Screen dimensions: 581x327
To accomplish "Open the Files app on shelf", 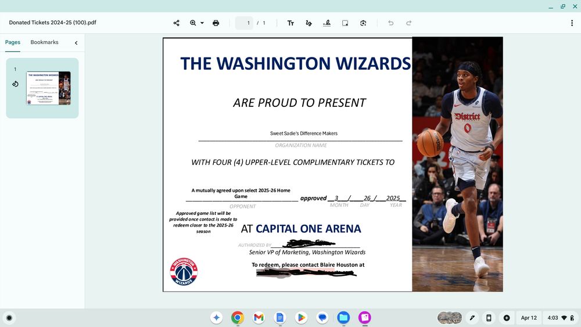I will 343,317.
